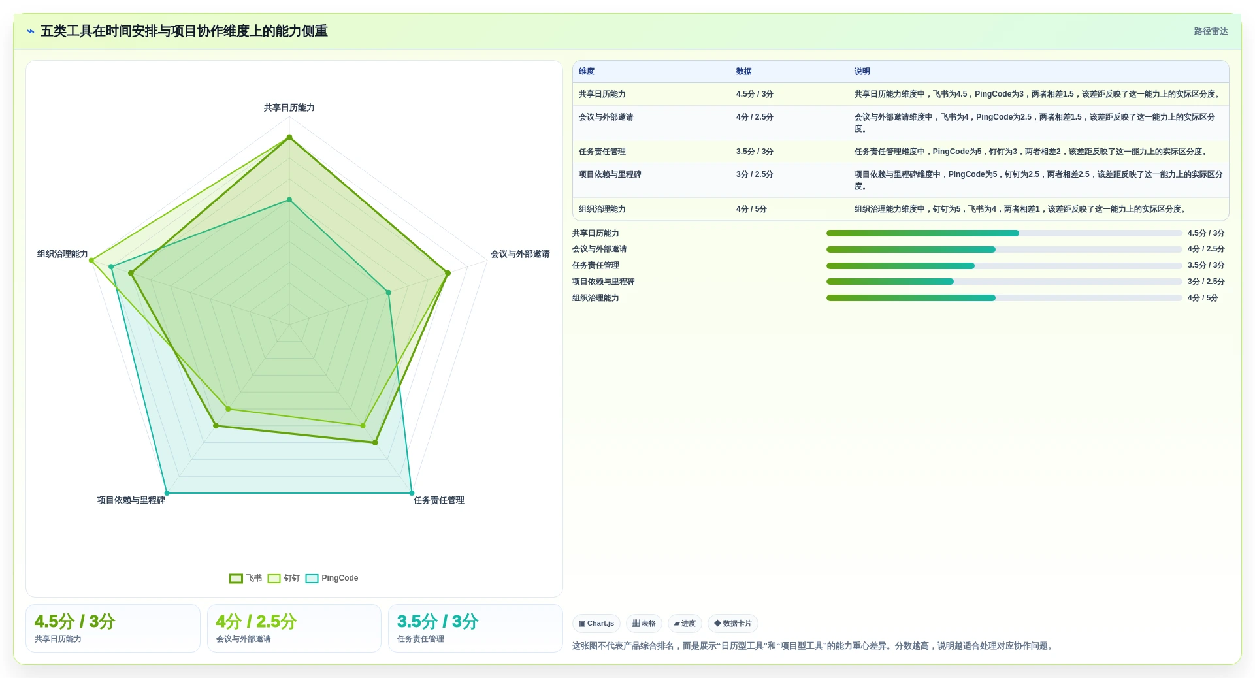Click the 数据卡片 tag
The image size is (1255, 678).
[x=732, y=623]
